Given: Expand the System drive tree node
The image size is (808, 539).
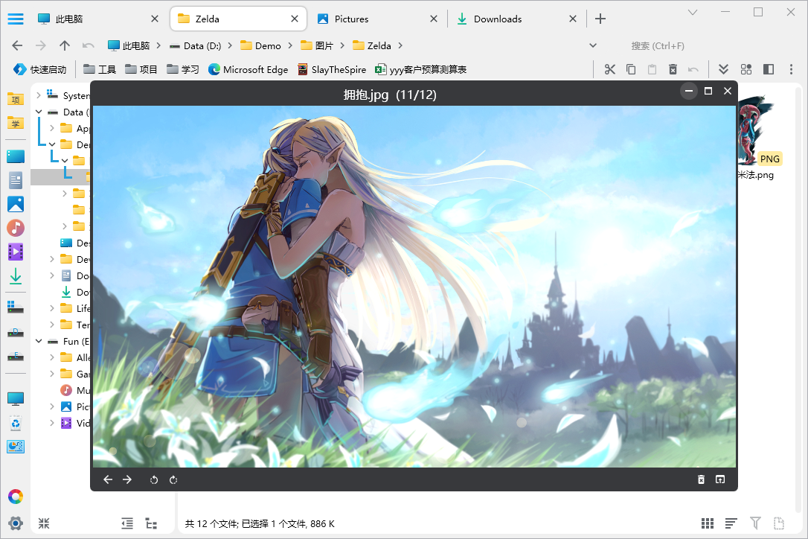Looking at the screenshot, I should (39, 95).
